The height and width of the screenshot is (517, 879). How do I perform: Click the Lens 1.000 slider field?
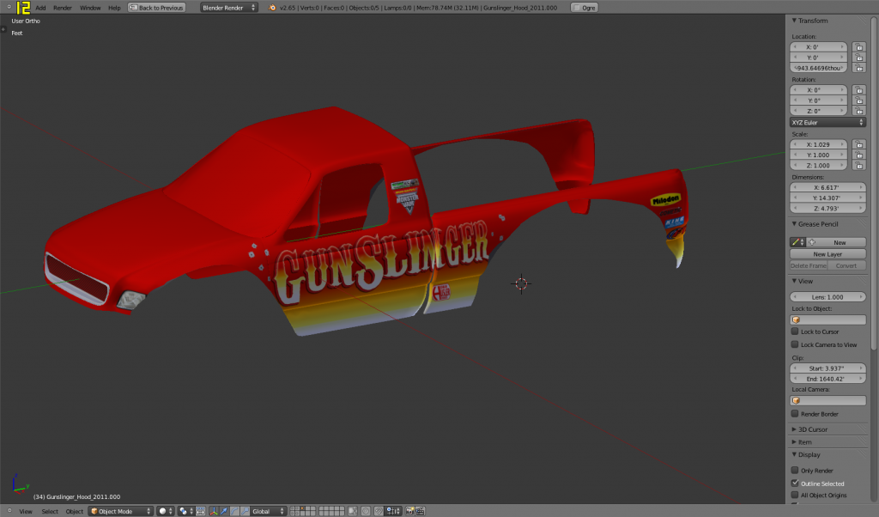(x=827, y=296)
